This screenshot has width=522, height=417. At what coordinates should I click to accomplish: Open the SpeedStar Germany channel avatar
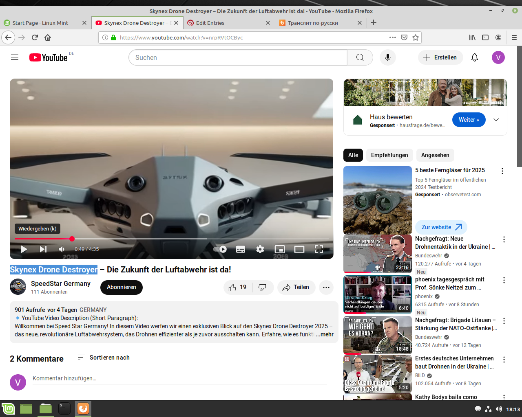point(18,287)
